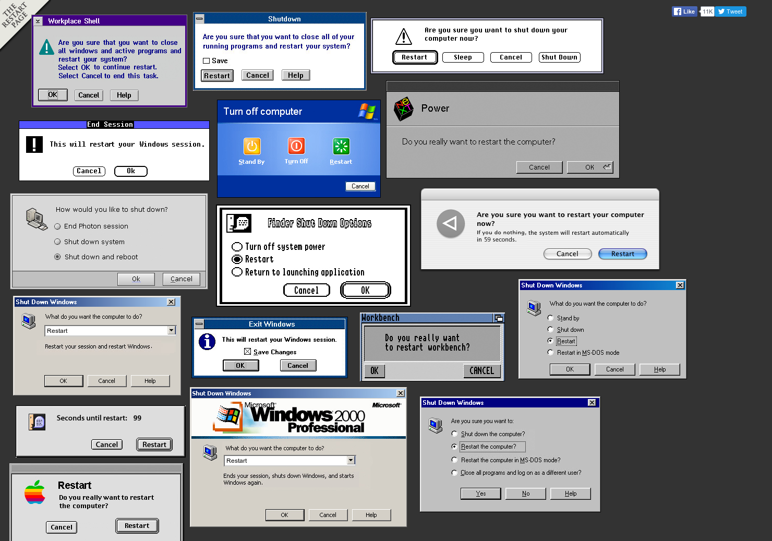Click the exclamation icon in End Session dialog
Image resolution: width=772 pixels, height=541 pixels.
point(34,144)
